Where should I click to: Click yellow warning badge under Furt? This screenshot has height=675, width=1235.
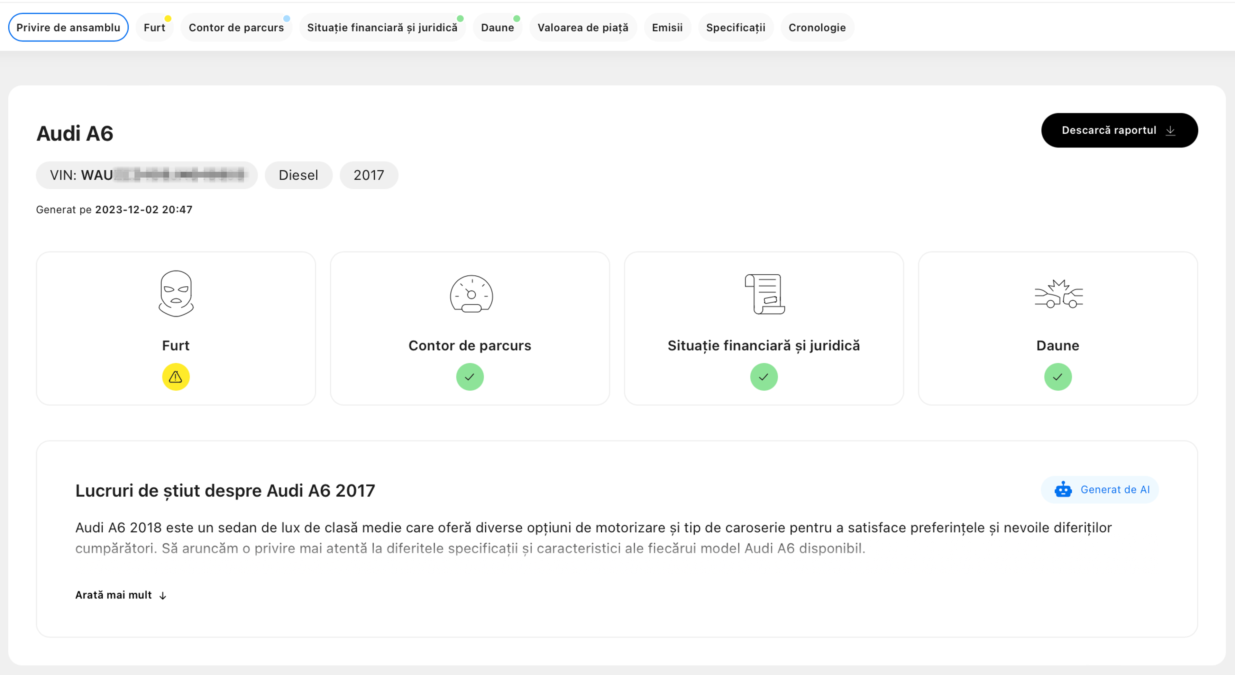176,377
